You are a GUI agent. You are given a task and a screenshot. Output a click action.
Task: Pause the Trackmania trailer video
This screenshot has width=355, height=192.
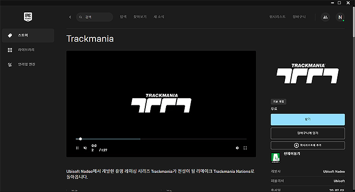tap(77, 148)
